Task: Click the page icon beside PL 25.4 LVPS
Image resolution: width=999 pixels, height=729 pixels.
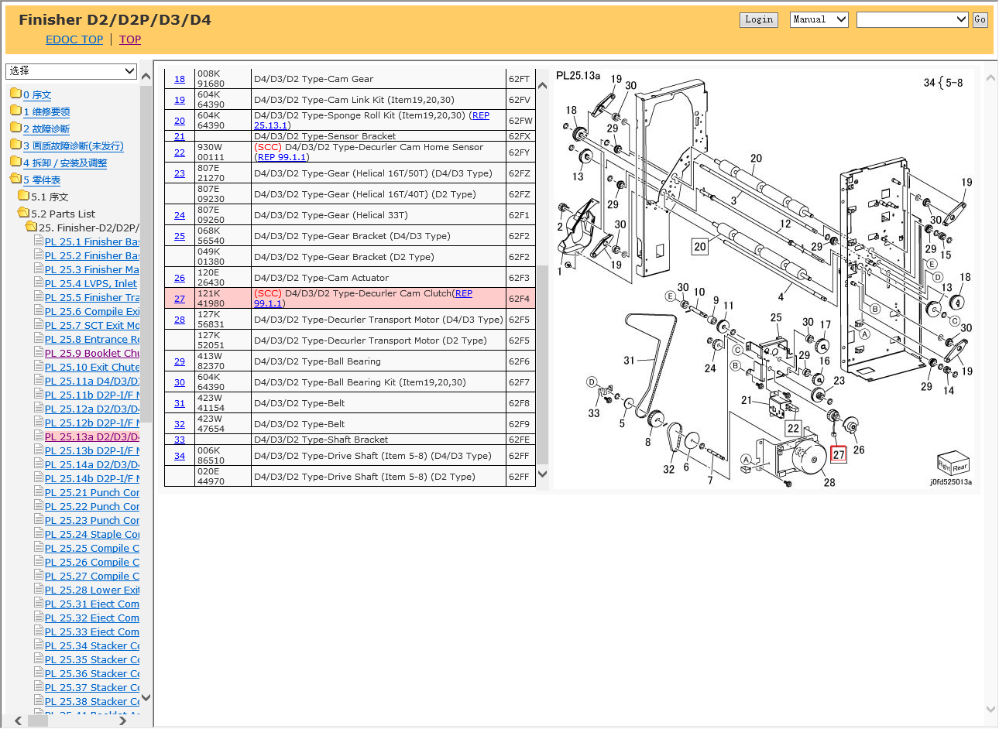Action: (39, 283)
